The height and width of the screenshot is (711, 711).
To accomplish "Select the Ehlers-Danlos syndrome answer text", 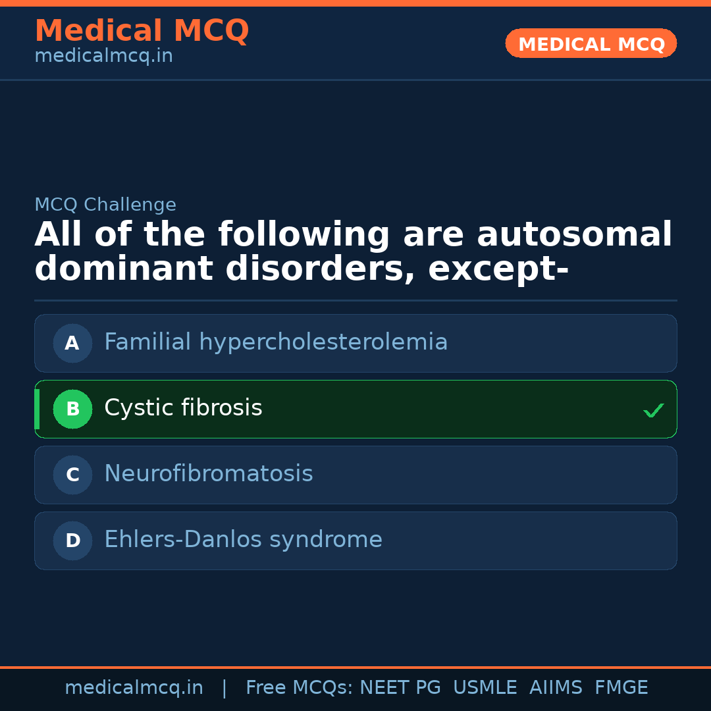I will [243, 540].
